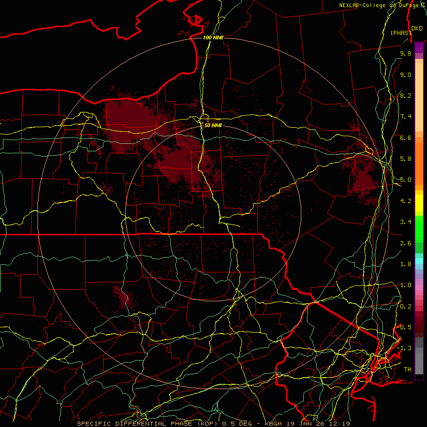
Task: Click the -1.3 legend value
Action: click(404, 348)
